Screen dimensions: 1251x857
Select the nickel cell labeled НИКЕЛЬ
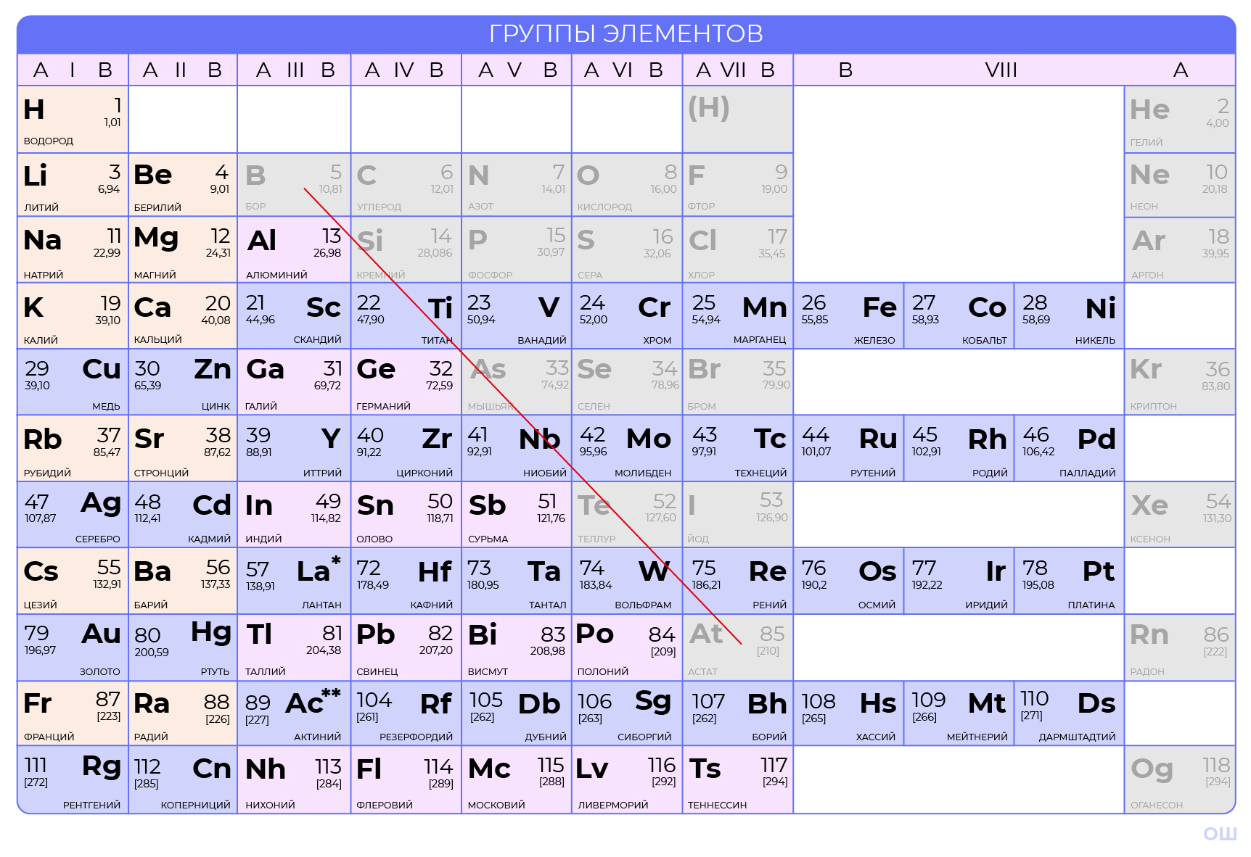click(1070, 316)
